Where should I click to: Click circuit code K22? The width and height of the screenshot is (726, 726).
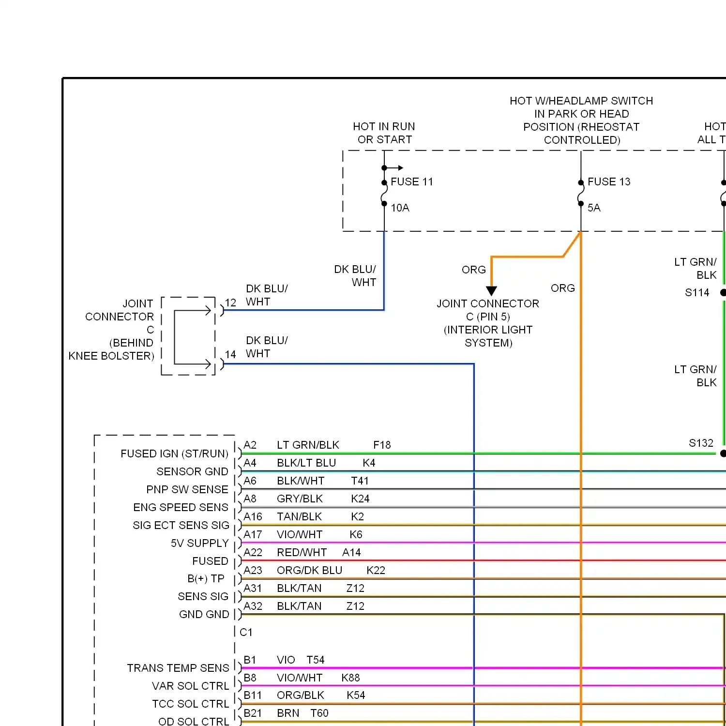(376, 570)
